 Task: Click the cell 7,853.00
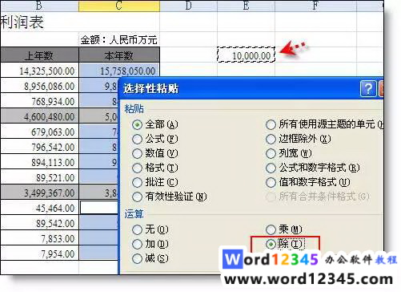pos(39,238)
